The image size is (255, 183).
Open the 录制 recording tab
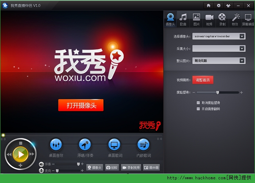tap(222, 20)
